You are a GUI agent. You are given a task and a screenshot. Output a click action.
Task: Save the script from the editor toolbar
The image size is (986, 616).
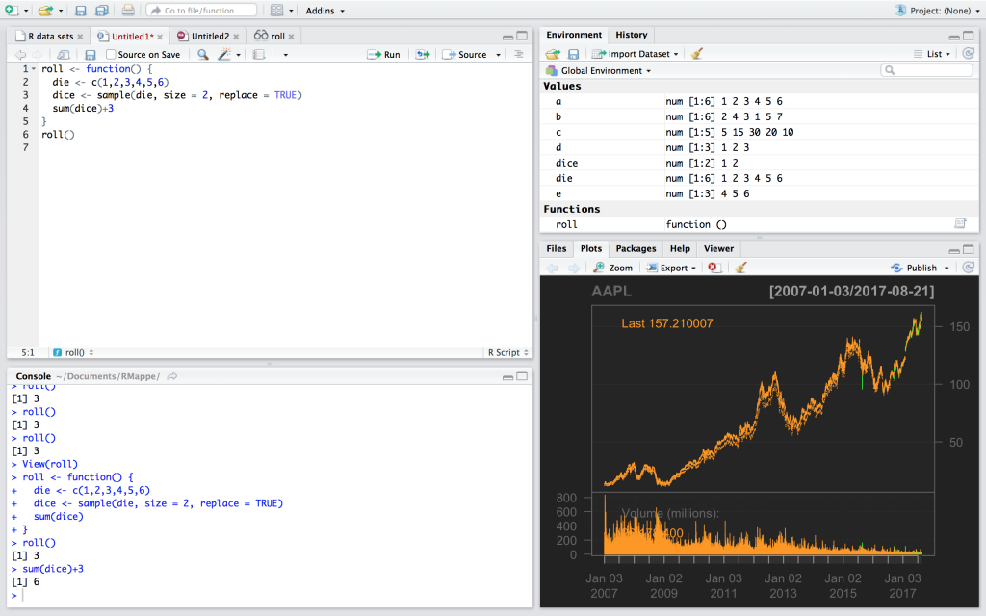pos(91,55)
